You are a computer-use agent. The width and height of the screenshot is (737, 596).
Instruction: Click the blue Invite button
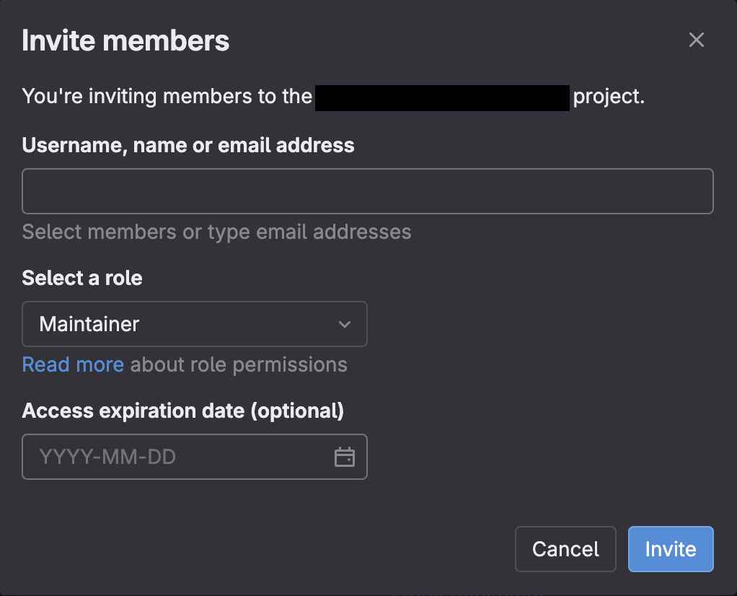(x=671, y=549)
